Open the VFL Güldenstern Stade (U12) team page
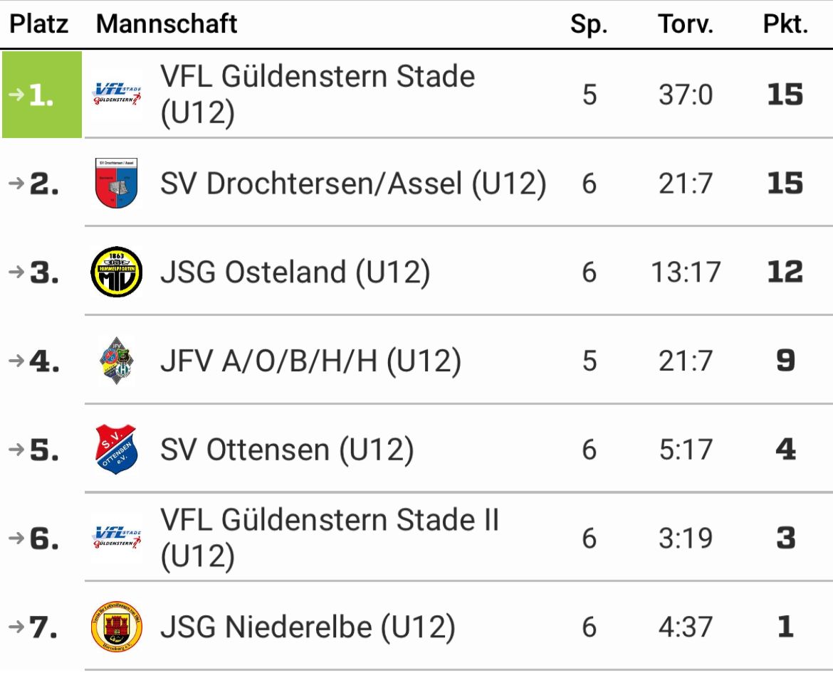 [318, 95]
